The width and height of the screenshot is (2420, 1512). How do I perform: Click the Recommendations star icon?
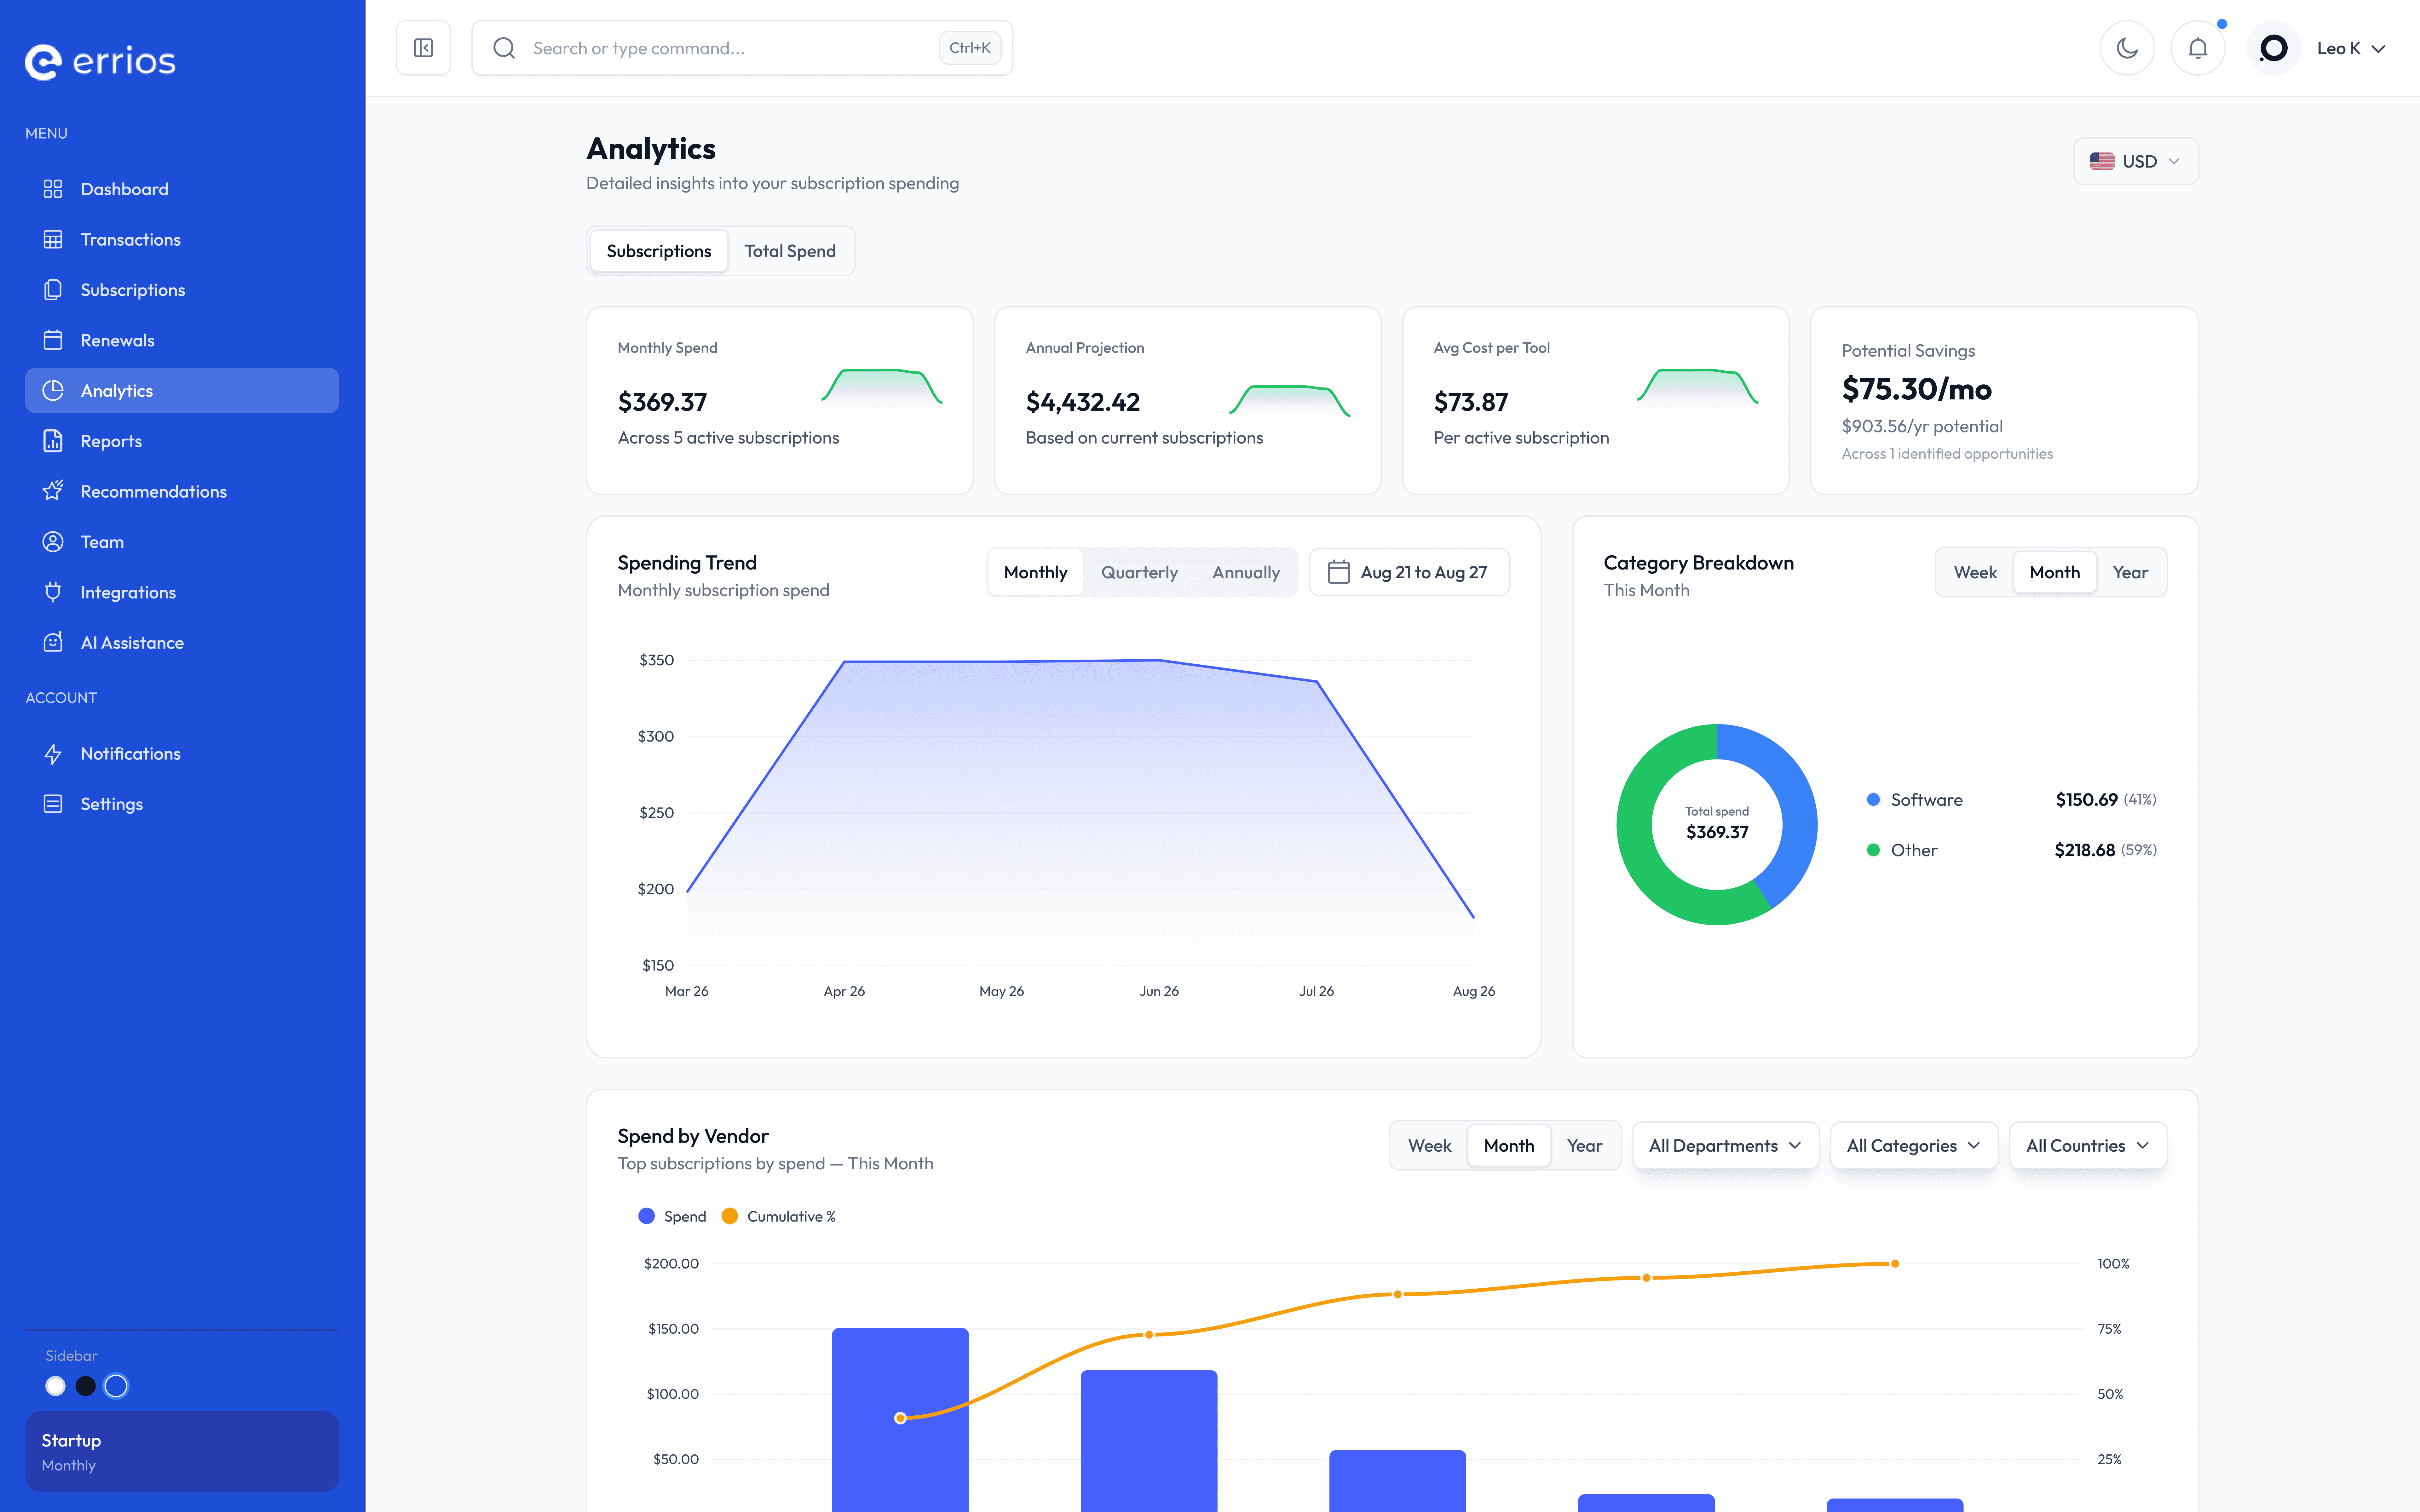click(x=53, y=491)
